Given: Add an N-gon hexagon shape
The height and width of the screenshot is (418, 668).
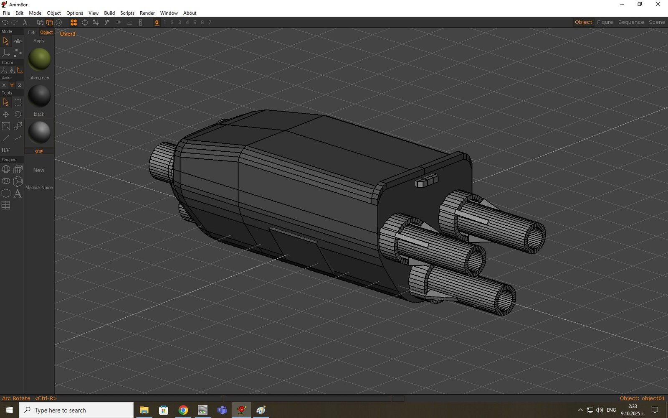Looking at the screenshot, I should (6, 193).
